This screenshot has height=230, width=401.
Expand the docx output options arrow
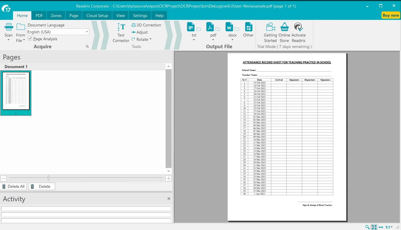point(232,40)
